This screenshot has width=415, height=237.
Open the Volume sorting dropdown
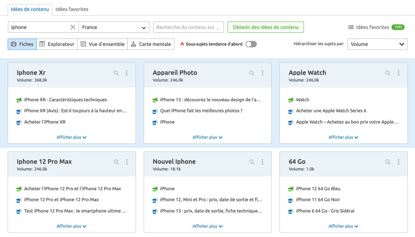(x=377, y=44)
